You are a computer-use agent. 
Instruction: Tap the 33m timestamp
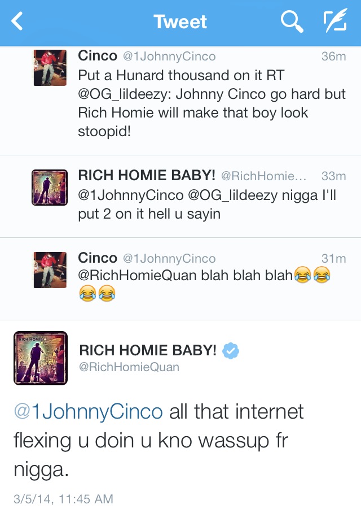coord(334,176)
